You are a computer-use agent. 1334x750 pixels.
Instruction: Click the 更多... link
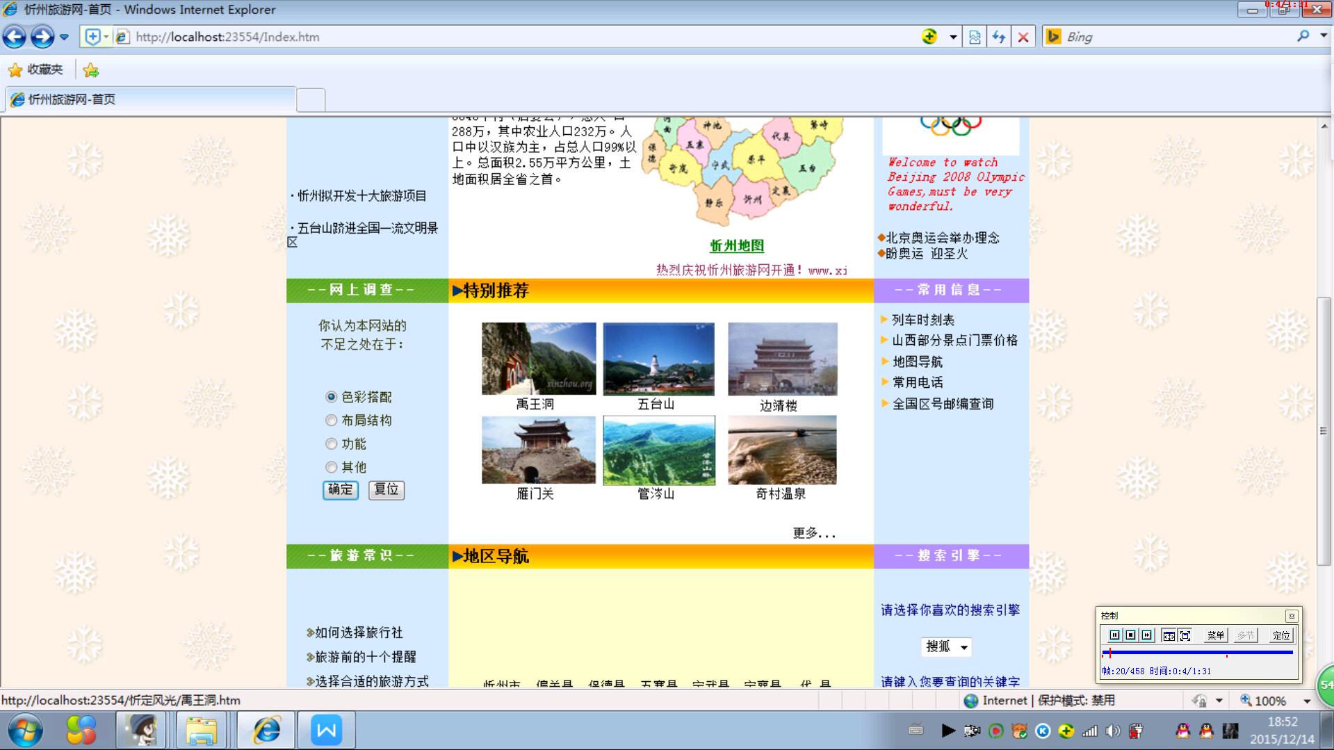point(814,533)
